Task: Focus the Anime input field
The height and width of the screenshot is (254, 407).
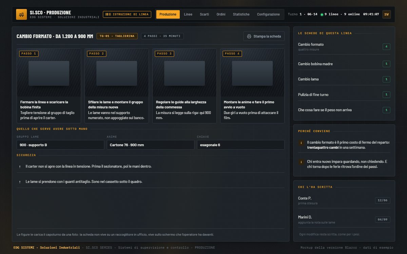Action: coord(151,145)
